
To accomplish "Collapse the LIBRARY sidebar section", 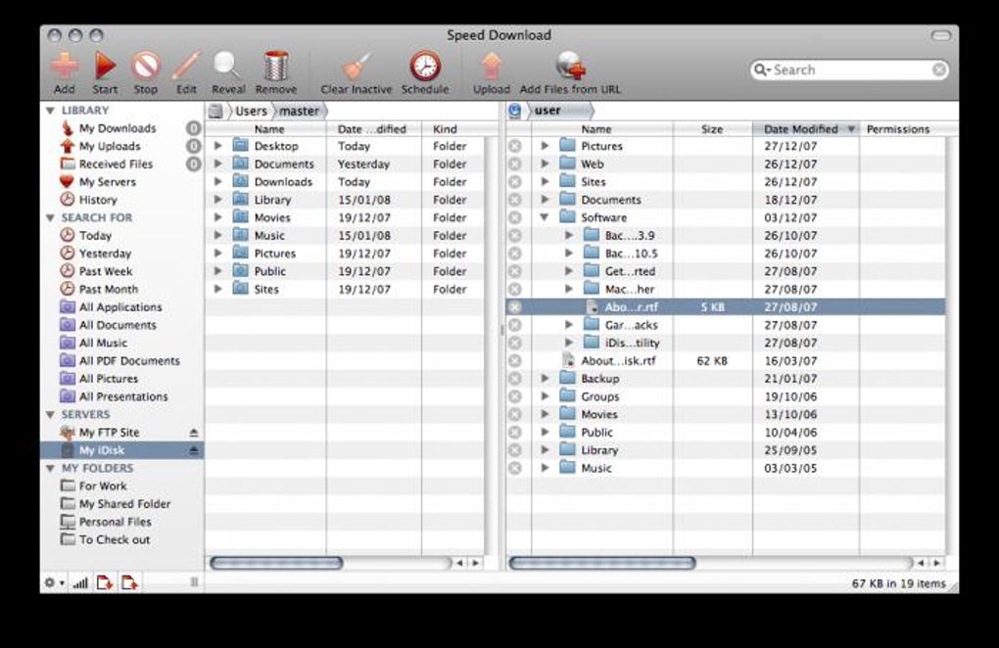I will point(50,111).
